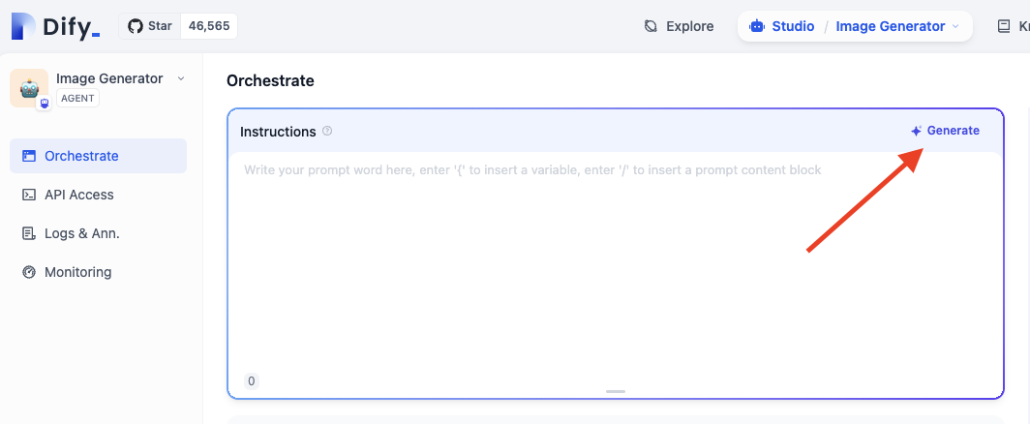Open API Access via its terminal icon
1030x424 pixels.
click(28, 195)
